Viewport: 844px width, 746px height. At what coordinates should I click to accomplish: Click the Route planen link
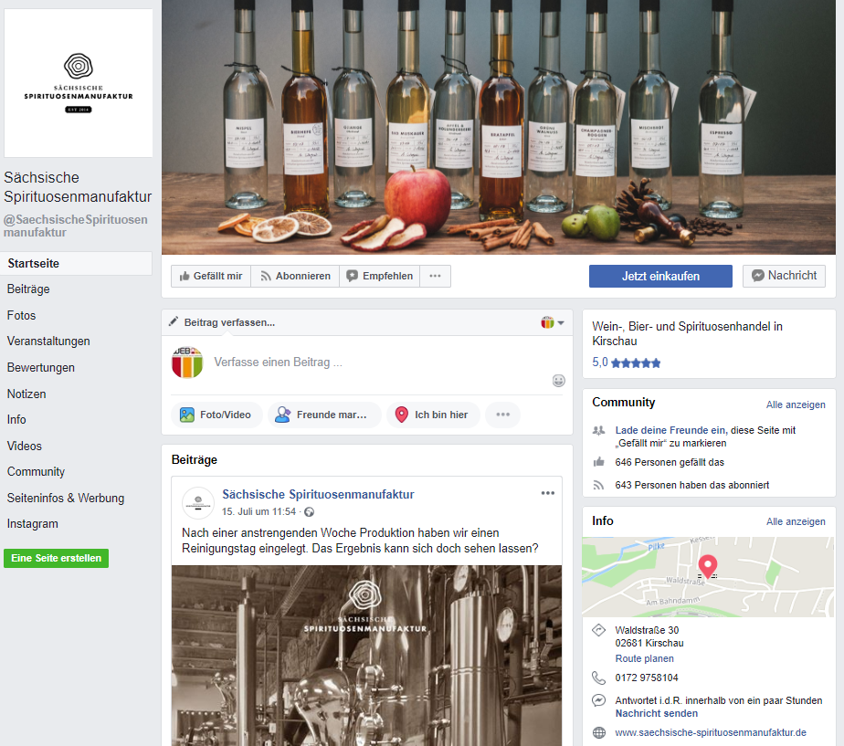coord(644,659)
